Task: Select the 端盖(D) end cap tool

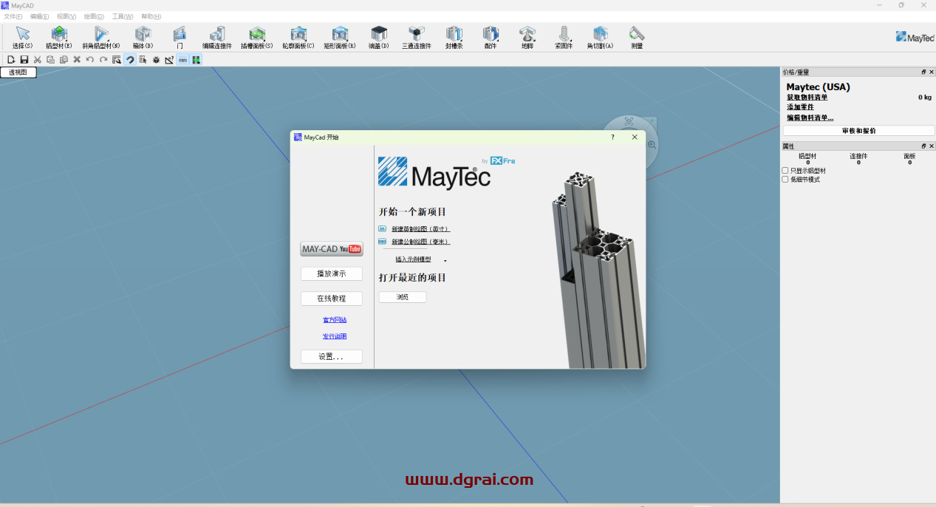Action: coord(379,37)
